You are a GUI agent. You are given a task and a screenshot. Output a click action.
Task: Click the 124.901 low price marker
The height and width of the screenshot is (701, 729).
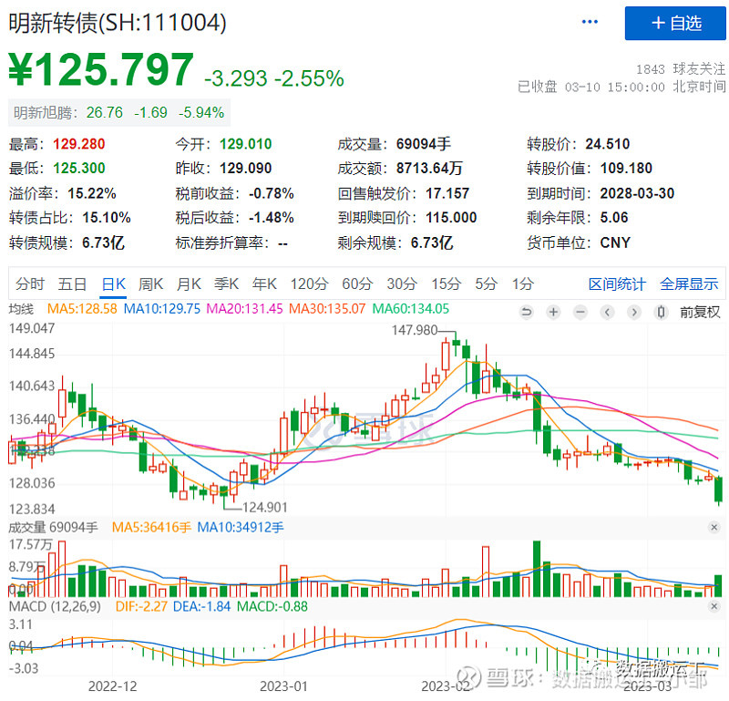point(265,507)
